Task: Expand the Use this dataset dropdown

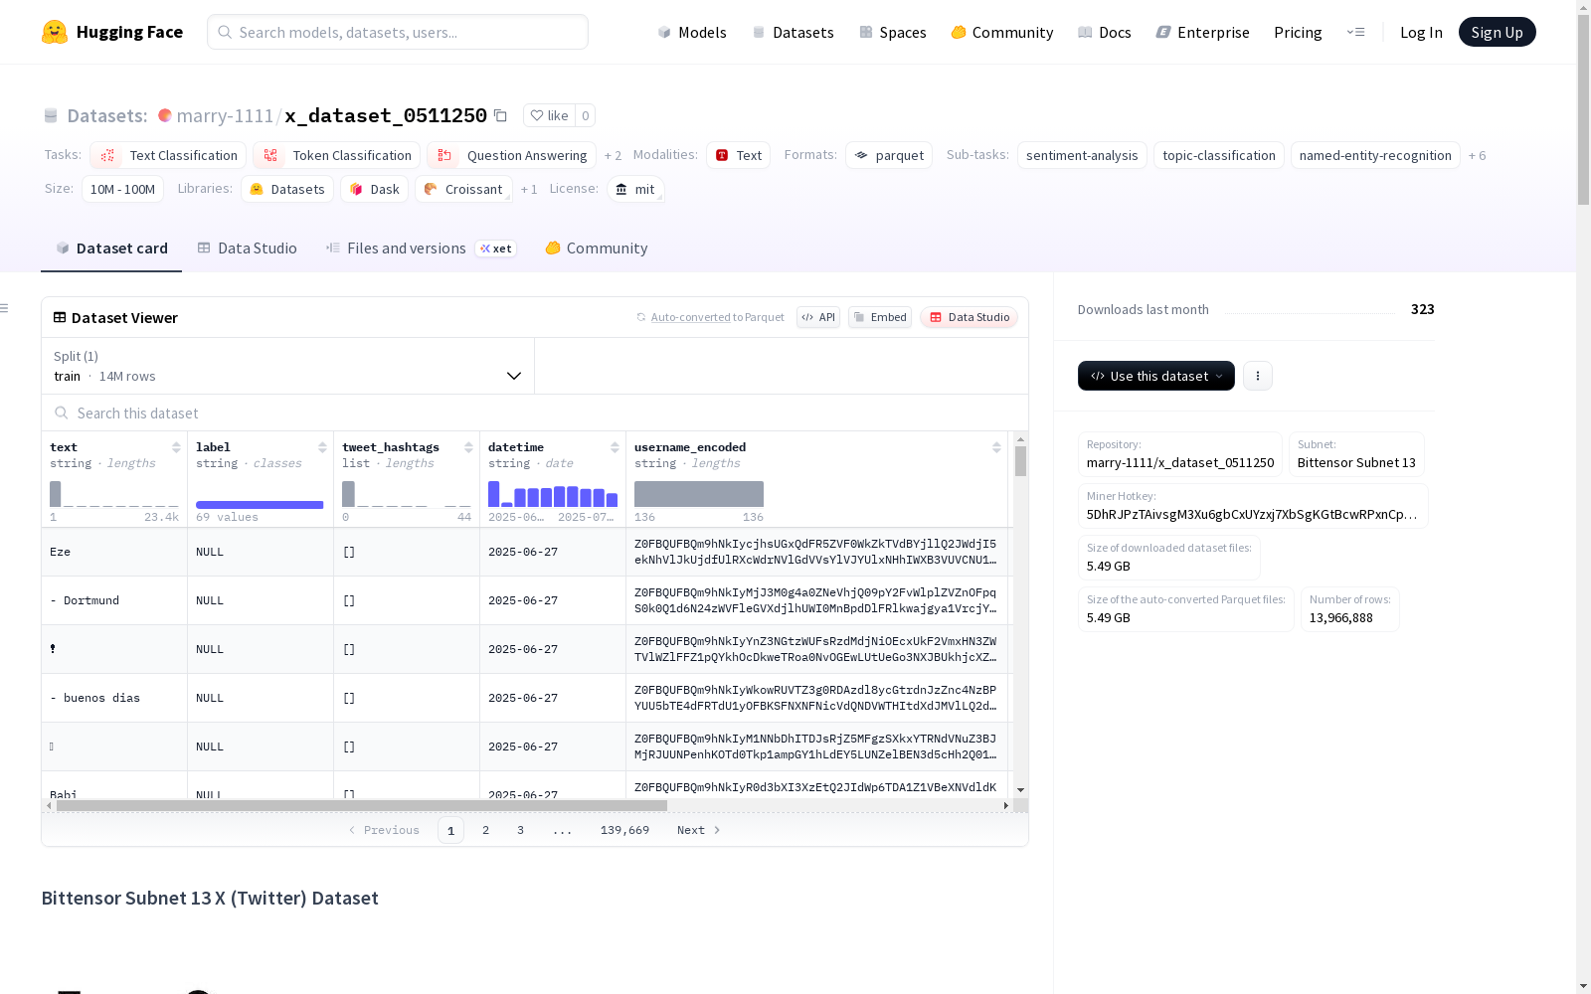Action: pos(1156,376)
